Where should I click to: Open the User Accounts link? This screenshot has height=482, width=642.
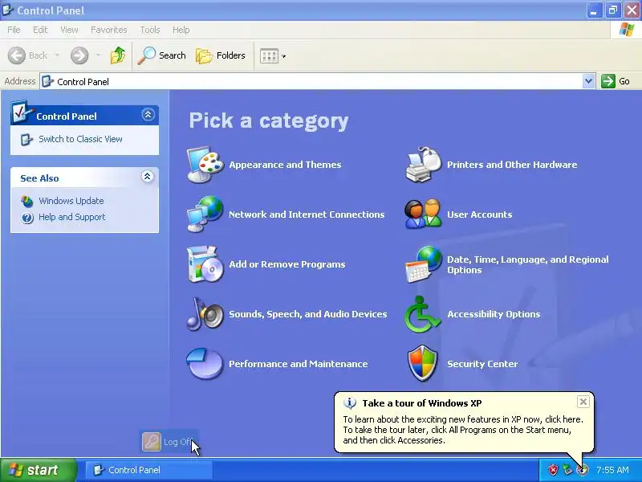point(479,214)
